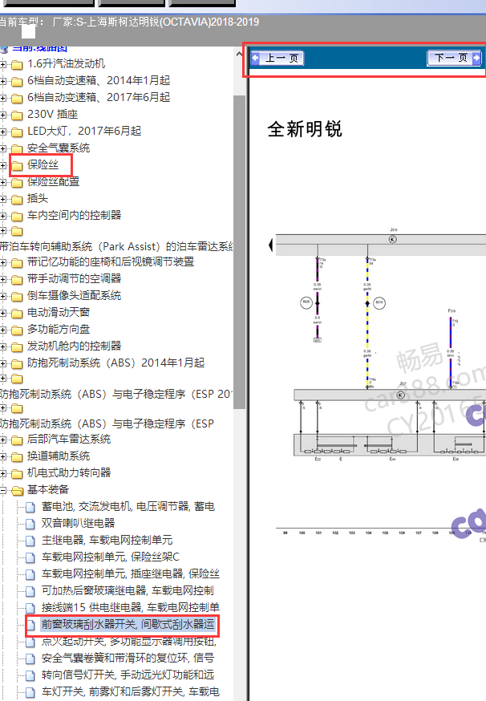The height and width of the screenshot is (701, 486).
Task: Open 车载电网控制单元, 保险丝架C diagram
Action: coord(111,557)
